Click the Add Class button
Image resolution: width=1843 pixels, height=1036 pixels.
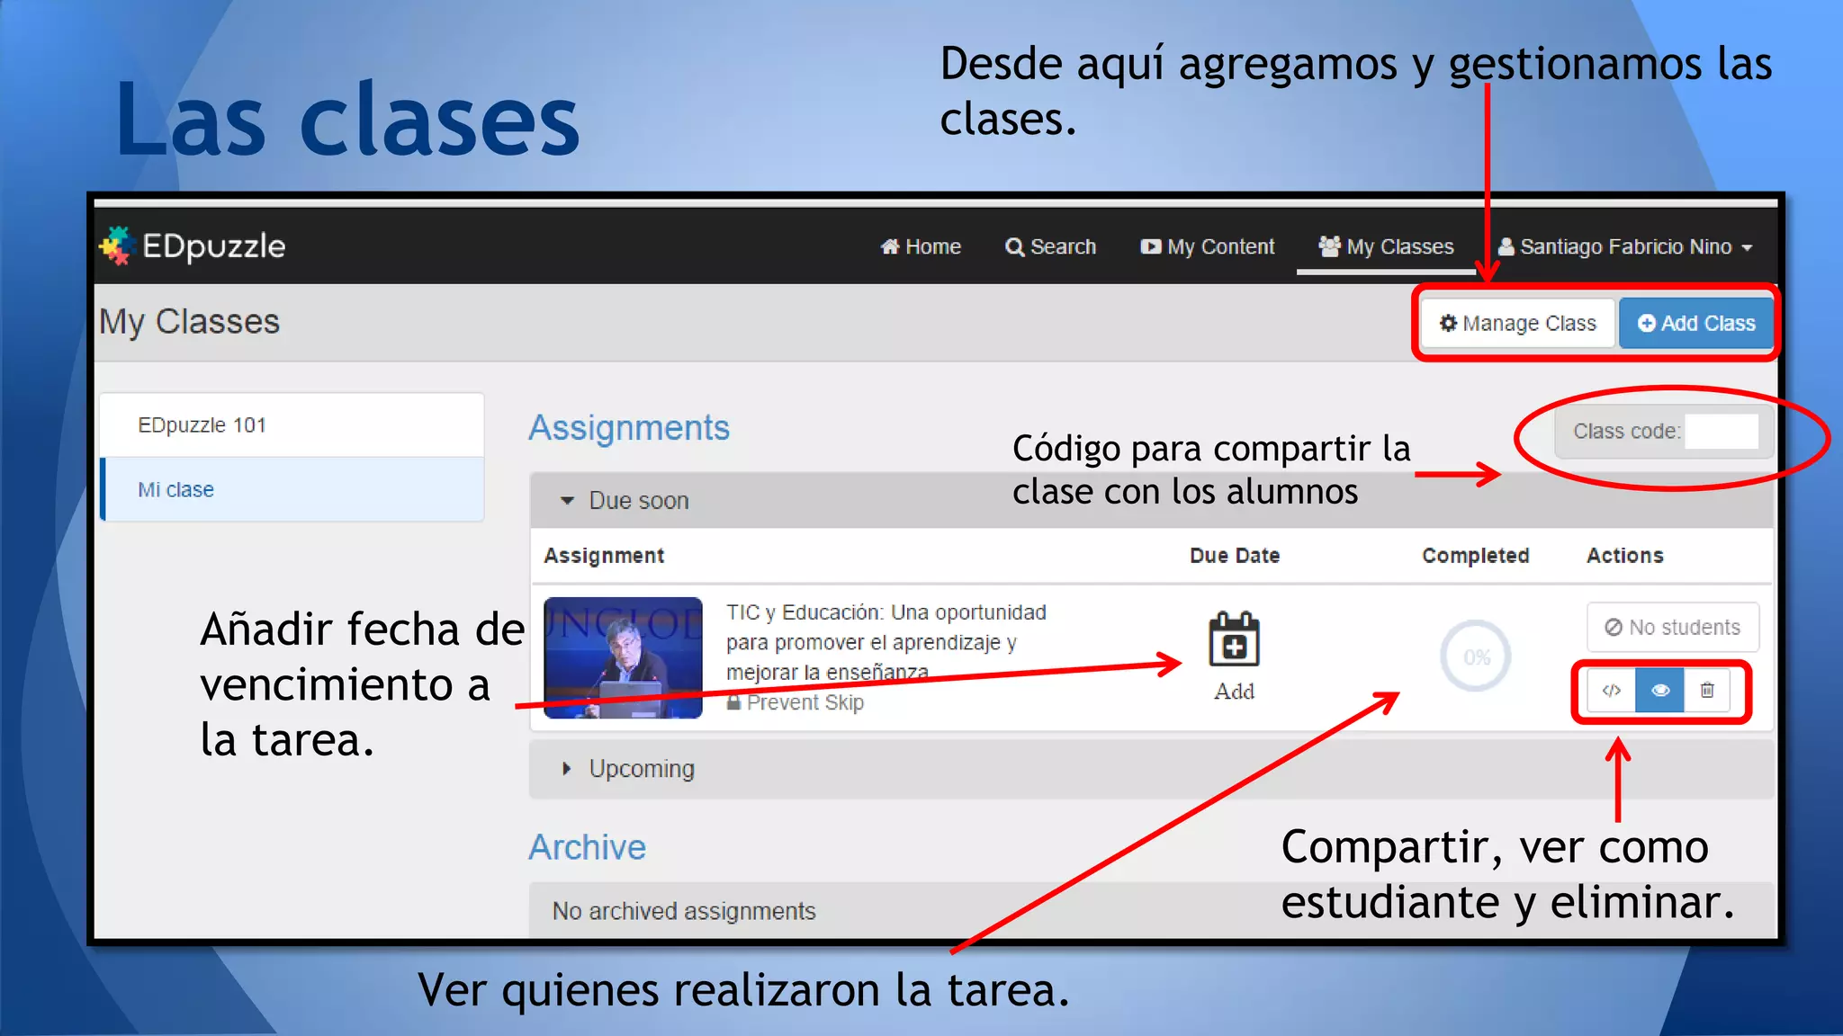[1696, 323]
